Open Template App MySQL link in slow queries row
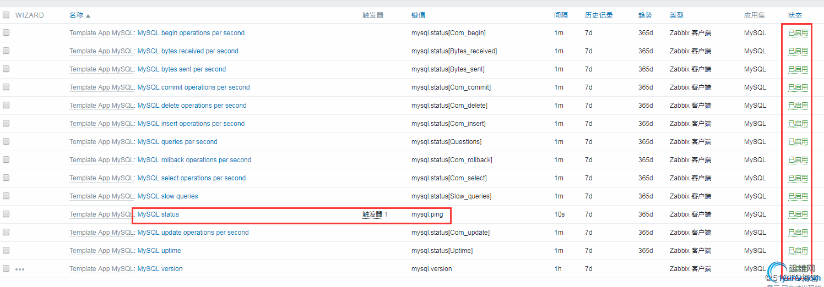Screen dimensions: 824x287 101,196
